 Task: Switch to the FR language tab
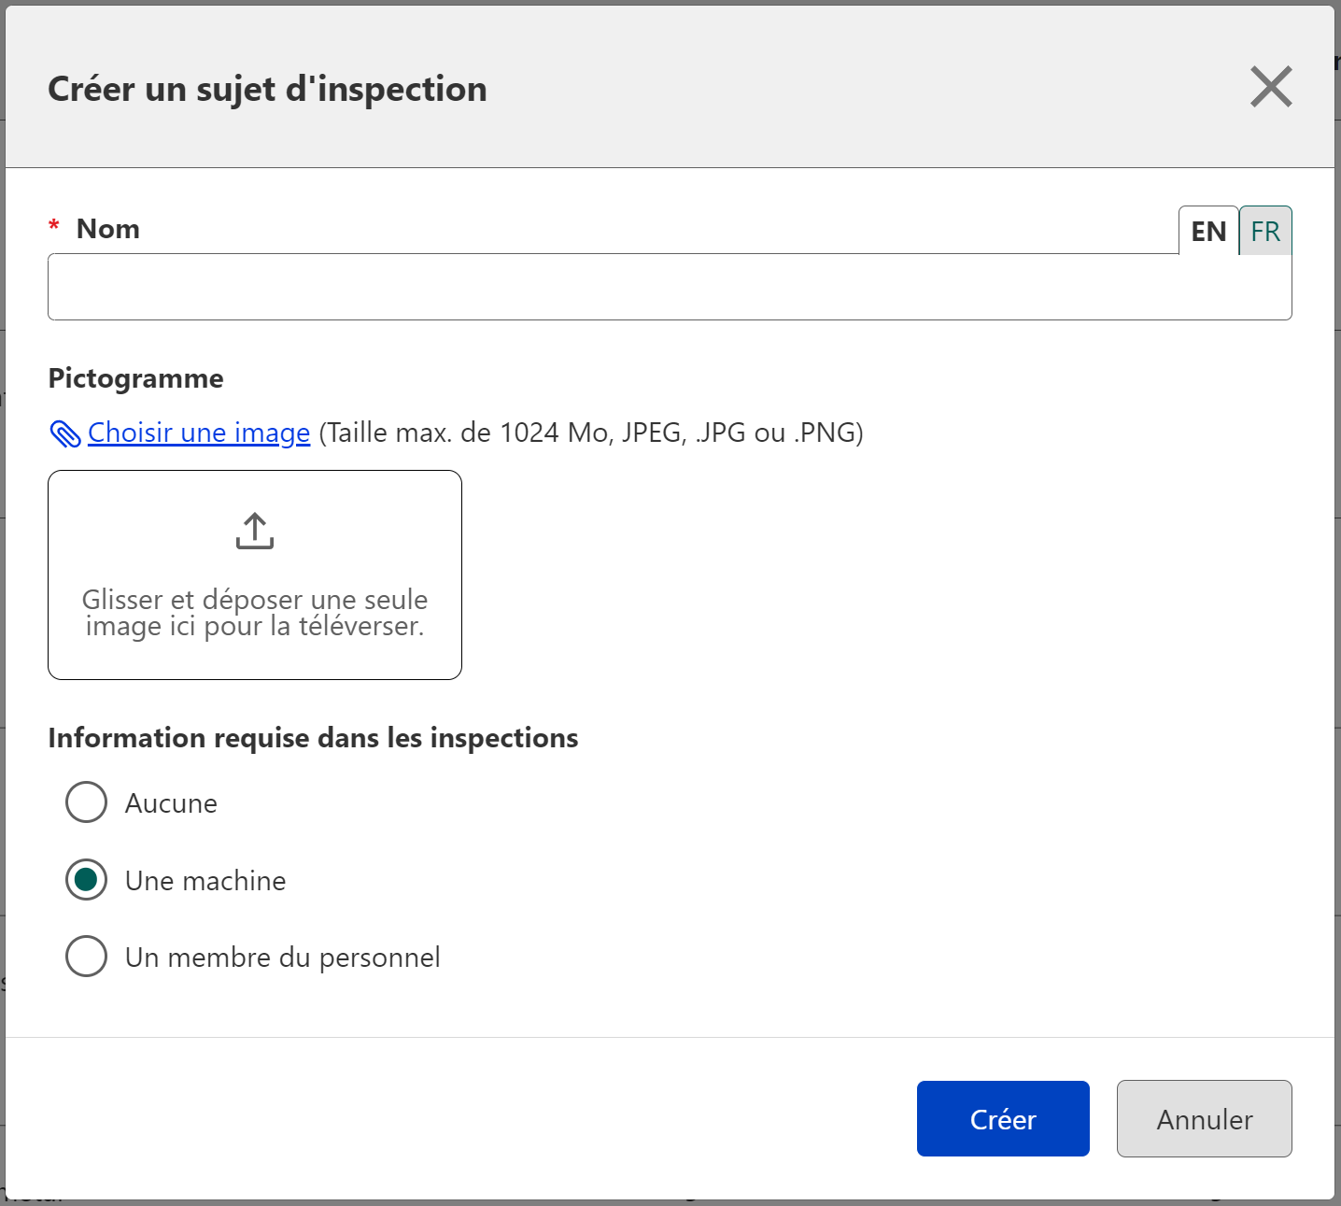pyautogui.click(x=1265, y=231)
